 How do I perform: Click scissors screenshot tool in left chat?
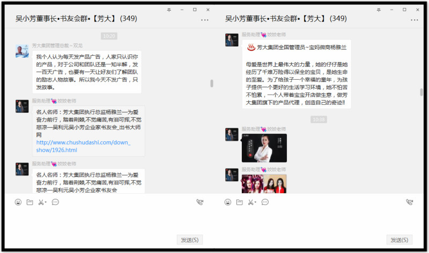[40, 202]
